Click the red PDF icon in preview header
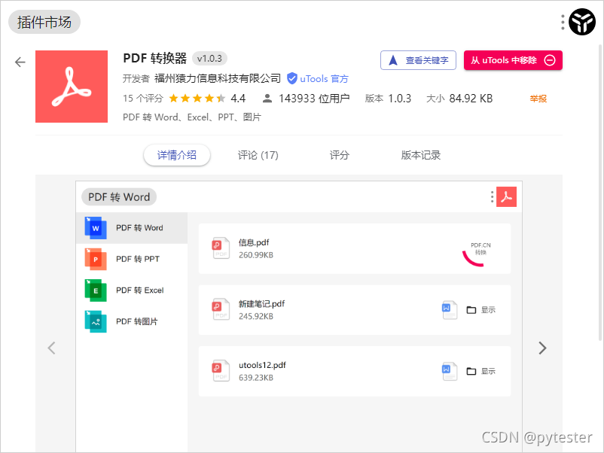Image resolution: width=604 pixels, height=453 pixels. (506, 196)
